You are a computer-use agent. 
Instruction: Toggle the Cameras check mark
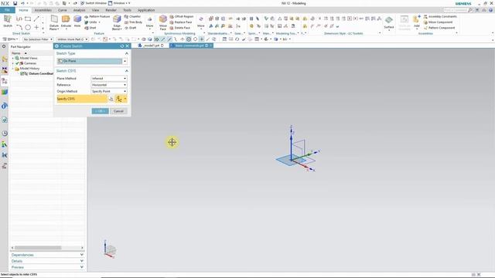pos(17,63)
